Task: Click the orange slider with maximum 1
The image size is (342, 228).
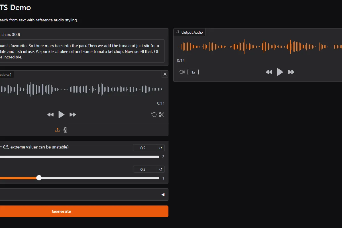Action: [80, 178]
